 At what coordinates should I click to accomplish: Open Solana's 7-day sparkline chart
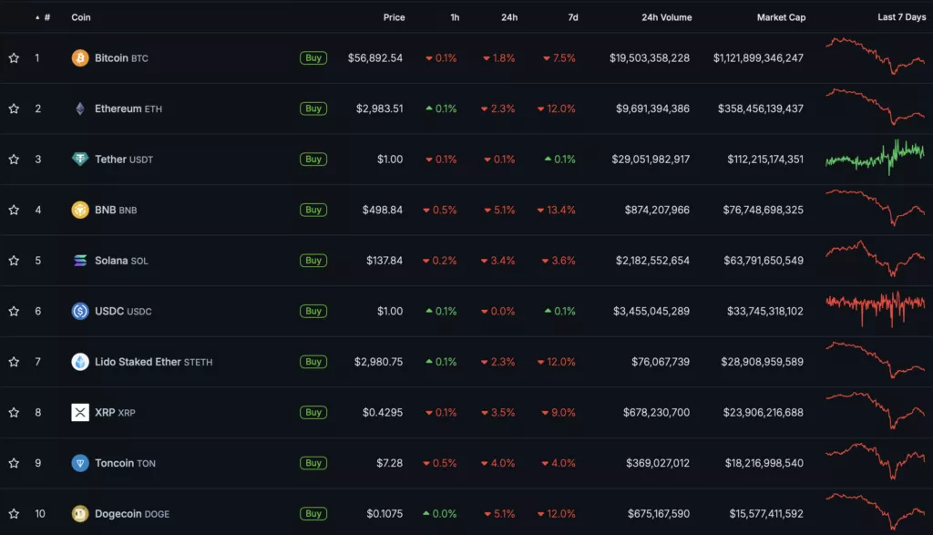pyautogui.click(x=875, y=259)
